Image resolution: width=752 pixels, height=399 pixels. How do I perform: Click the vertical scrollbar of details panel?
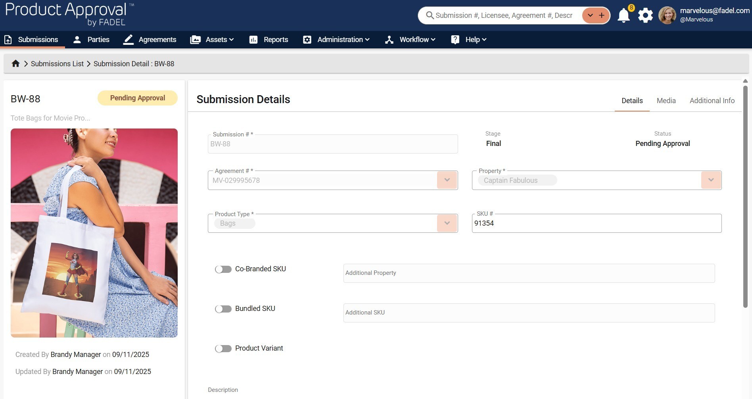[745, 198]
